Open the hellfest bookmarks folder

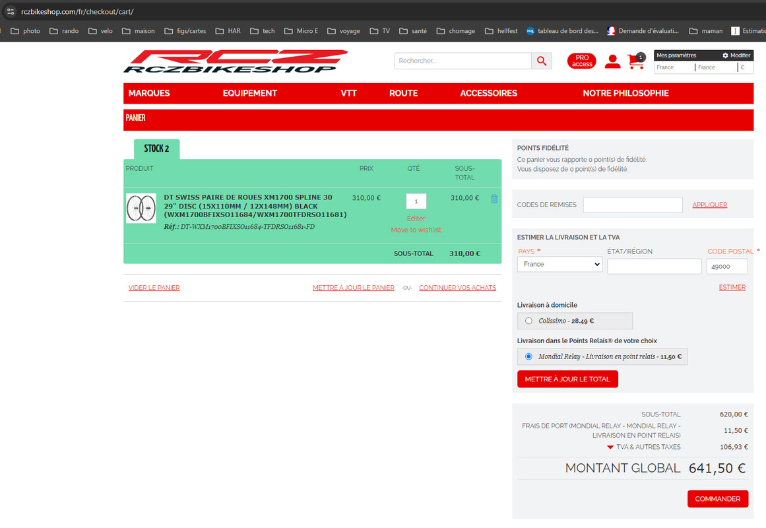pos(501,31)
